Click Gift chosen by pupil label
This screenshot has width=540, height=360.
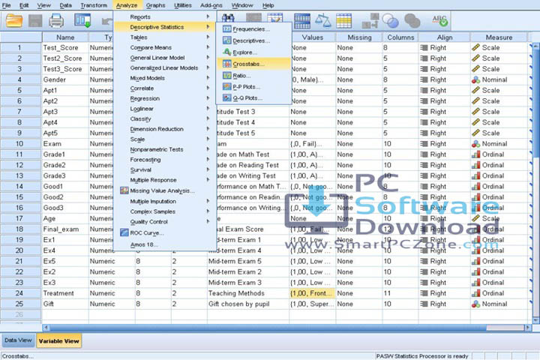pos(248,304)
